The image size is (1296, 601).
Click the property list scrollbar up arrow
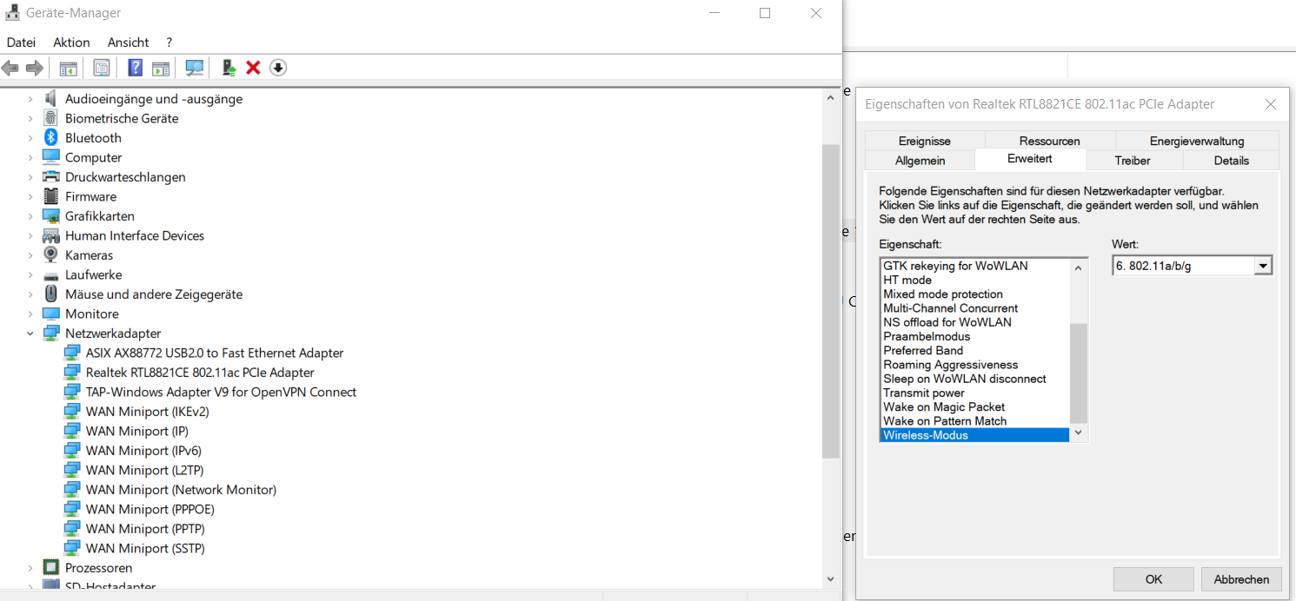pyautogui.click(x=1079, y=267)
